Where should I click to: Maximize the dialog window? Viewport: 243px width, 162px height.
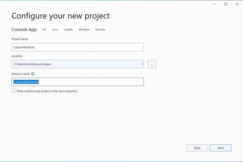click(226, 4)
